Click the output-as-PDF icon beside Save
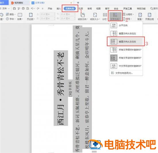 point(19,8)
